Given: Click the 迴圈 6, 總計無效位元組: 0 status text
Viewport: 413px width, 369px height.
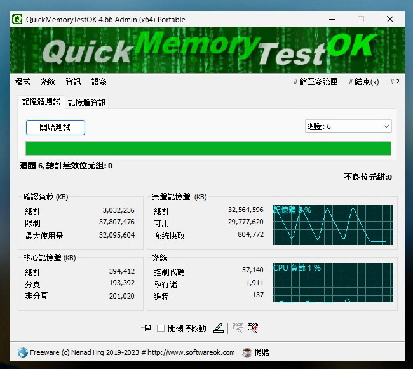Looking at the screenshot, I should click(x=66, y=166).
